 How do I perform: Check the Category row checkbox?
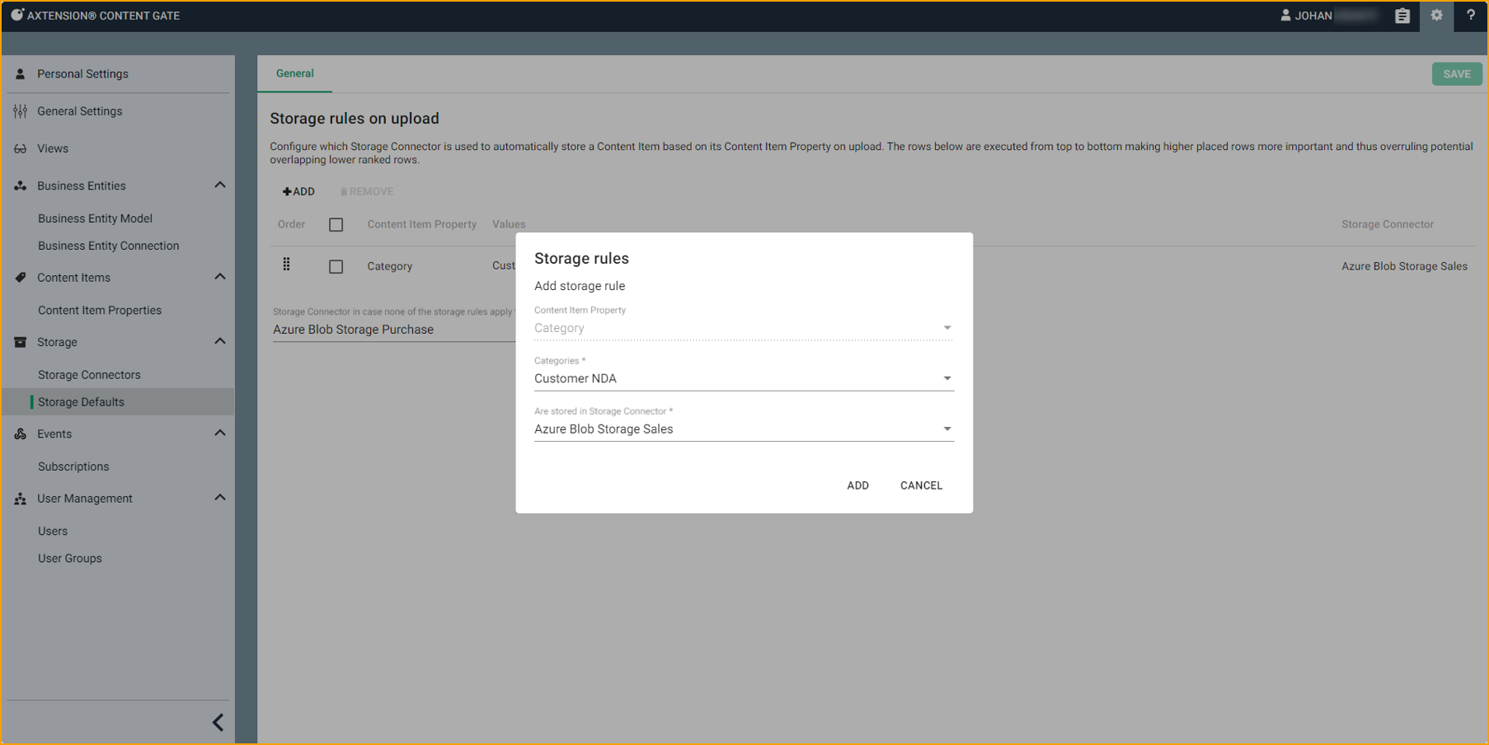click(336, 267)
